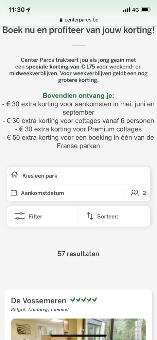Tap De Vossemeren's star rating icons
This screenshot has width=157, height=340.
[x=84, y=300]
